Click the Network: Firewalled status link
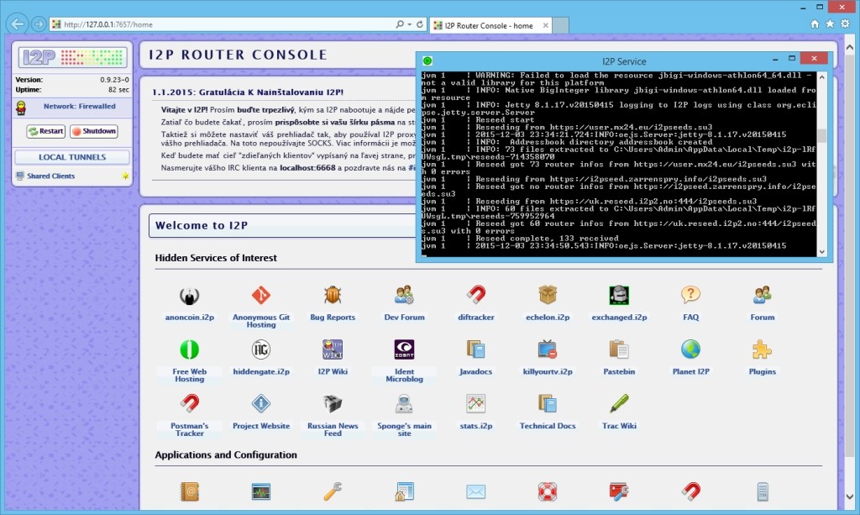Viewport: 860px width, 515px height. click(x=80, y=107)
